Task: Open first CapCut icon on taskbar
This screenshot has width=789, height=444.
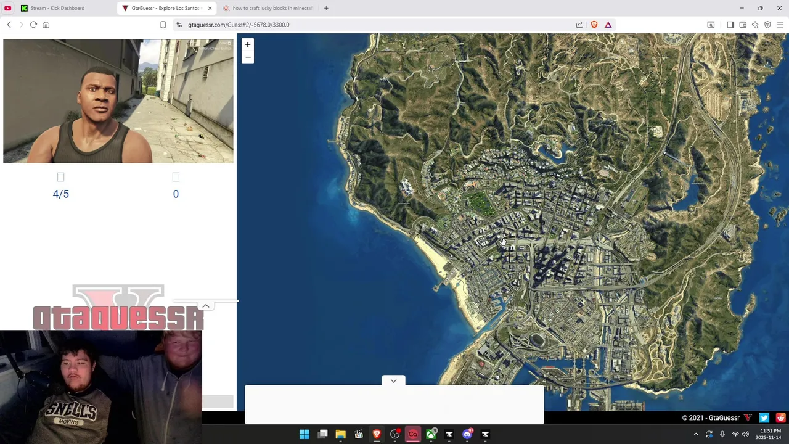Action: (x=449, y=434)
